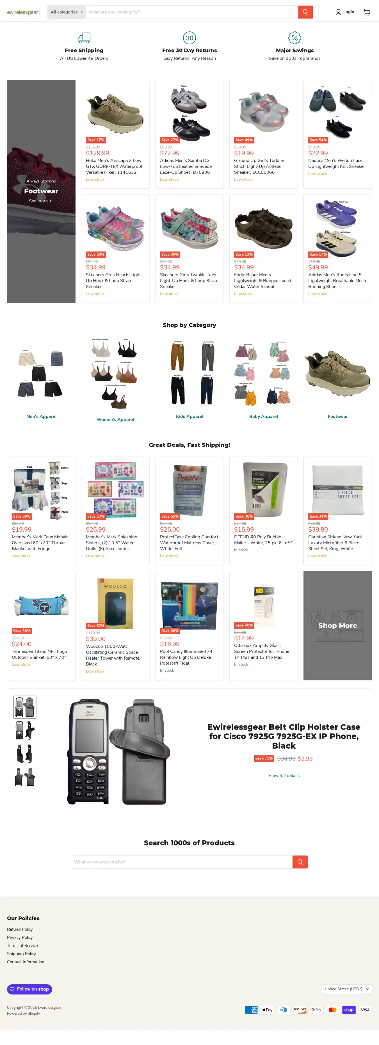Click the Search 1000s of Products field

coord(182,862)
